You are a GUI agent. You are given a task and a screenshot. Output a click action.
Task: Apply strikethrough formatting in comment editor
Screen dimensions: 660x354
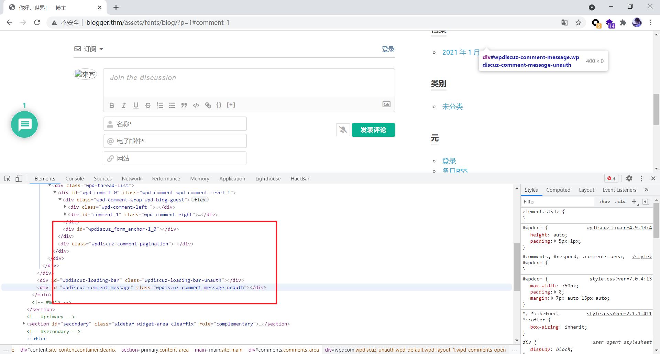[148, 105]
